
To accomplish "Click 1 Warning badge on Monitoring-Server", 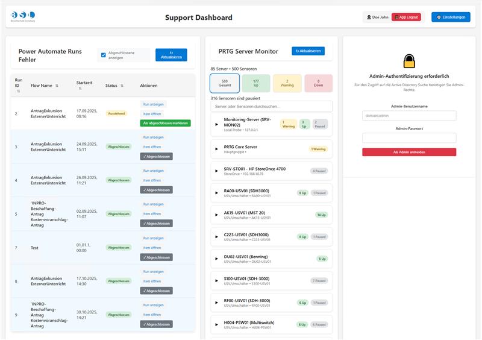I will pos(289,124).
